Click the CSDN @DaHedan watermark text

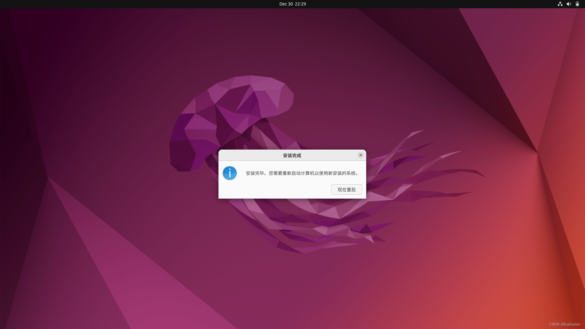coord(564,324)
